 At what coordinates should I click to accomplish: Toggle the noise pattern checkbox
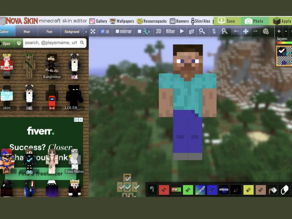click(139, 31)
